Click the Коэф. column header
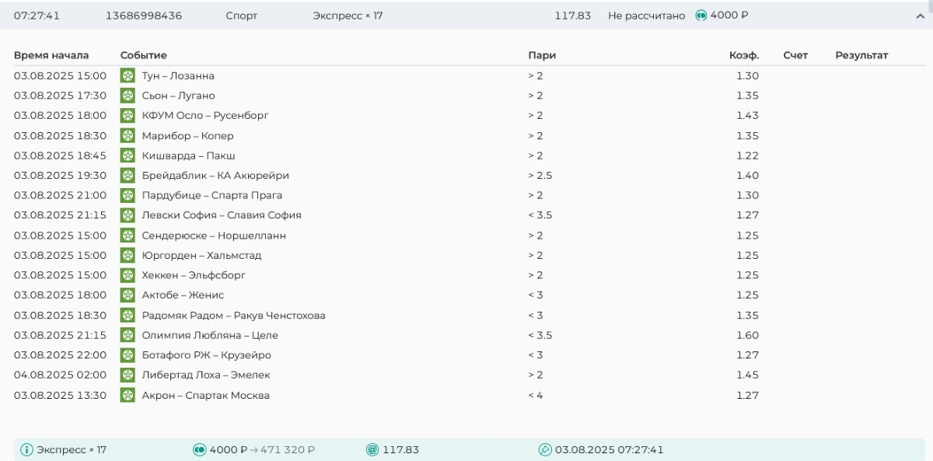Screen dimensions: 933x461 coord(743,55)
